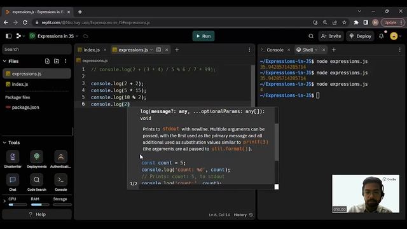This screenshot has height=229, width=407.
Task: Click the browser Update button
Action: click(x=392, y=23)
